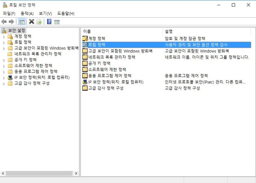Image resolution: width=256 pixels, height=183 pixels.
Task: Click the Delete (X) toolbar icon
Action: click(x=31, y=22)
